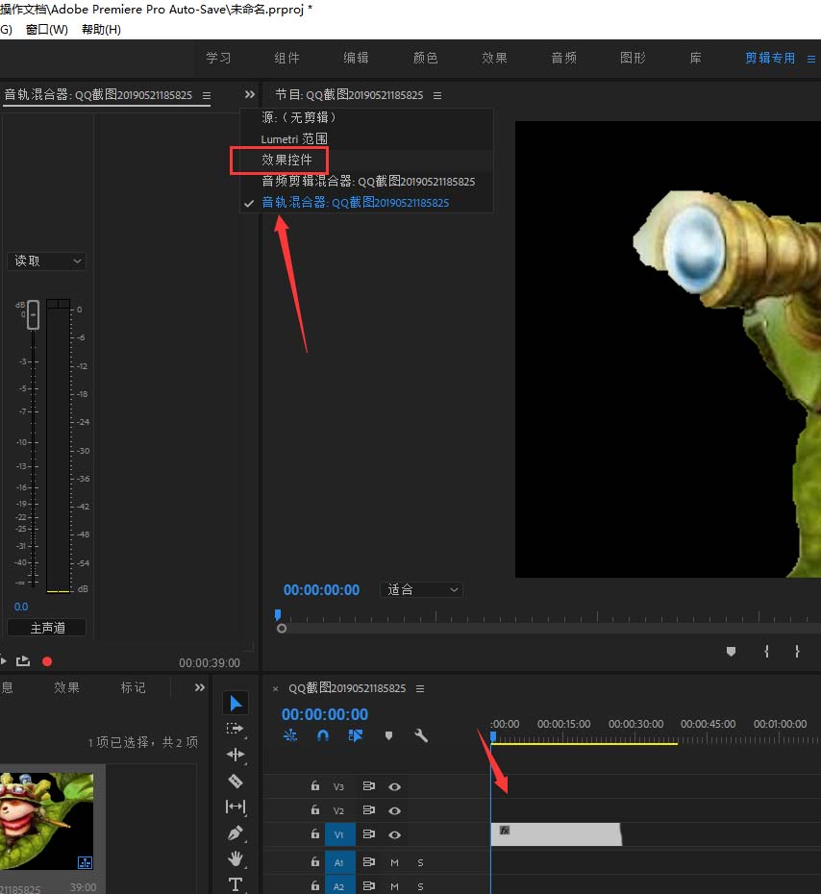This screenshot has width=821, height=894.
Task: Hide video track V2 with its eye icon
Action: 395,810
